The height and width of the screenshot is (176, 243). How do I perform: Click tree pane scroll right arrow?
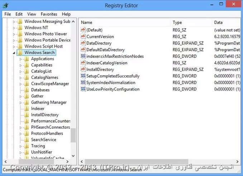67,162
